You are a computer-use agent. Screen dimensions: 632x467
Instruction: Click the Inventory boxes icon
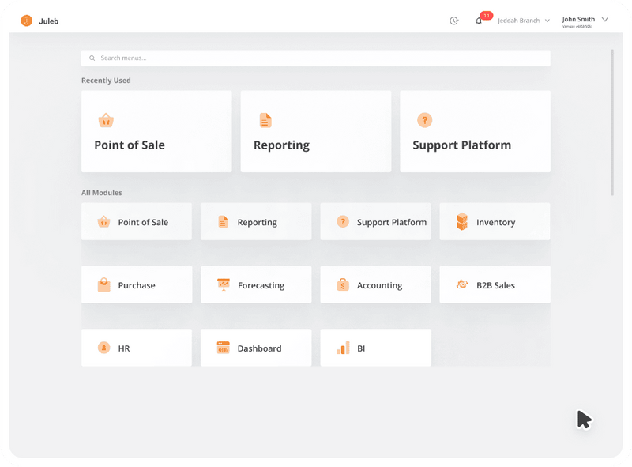(462, 222)
